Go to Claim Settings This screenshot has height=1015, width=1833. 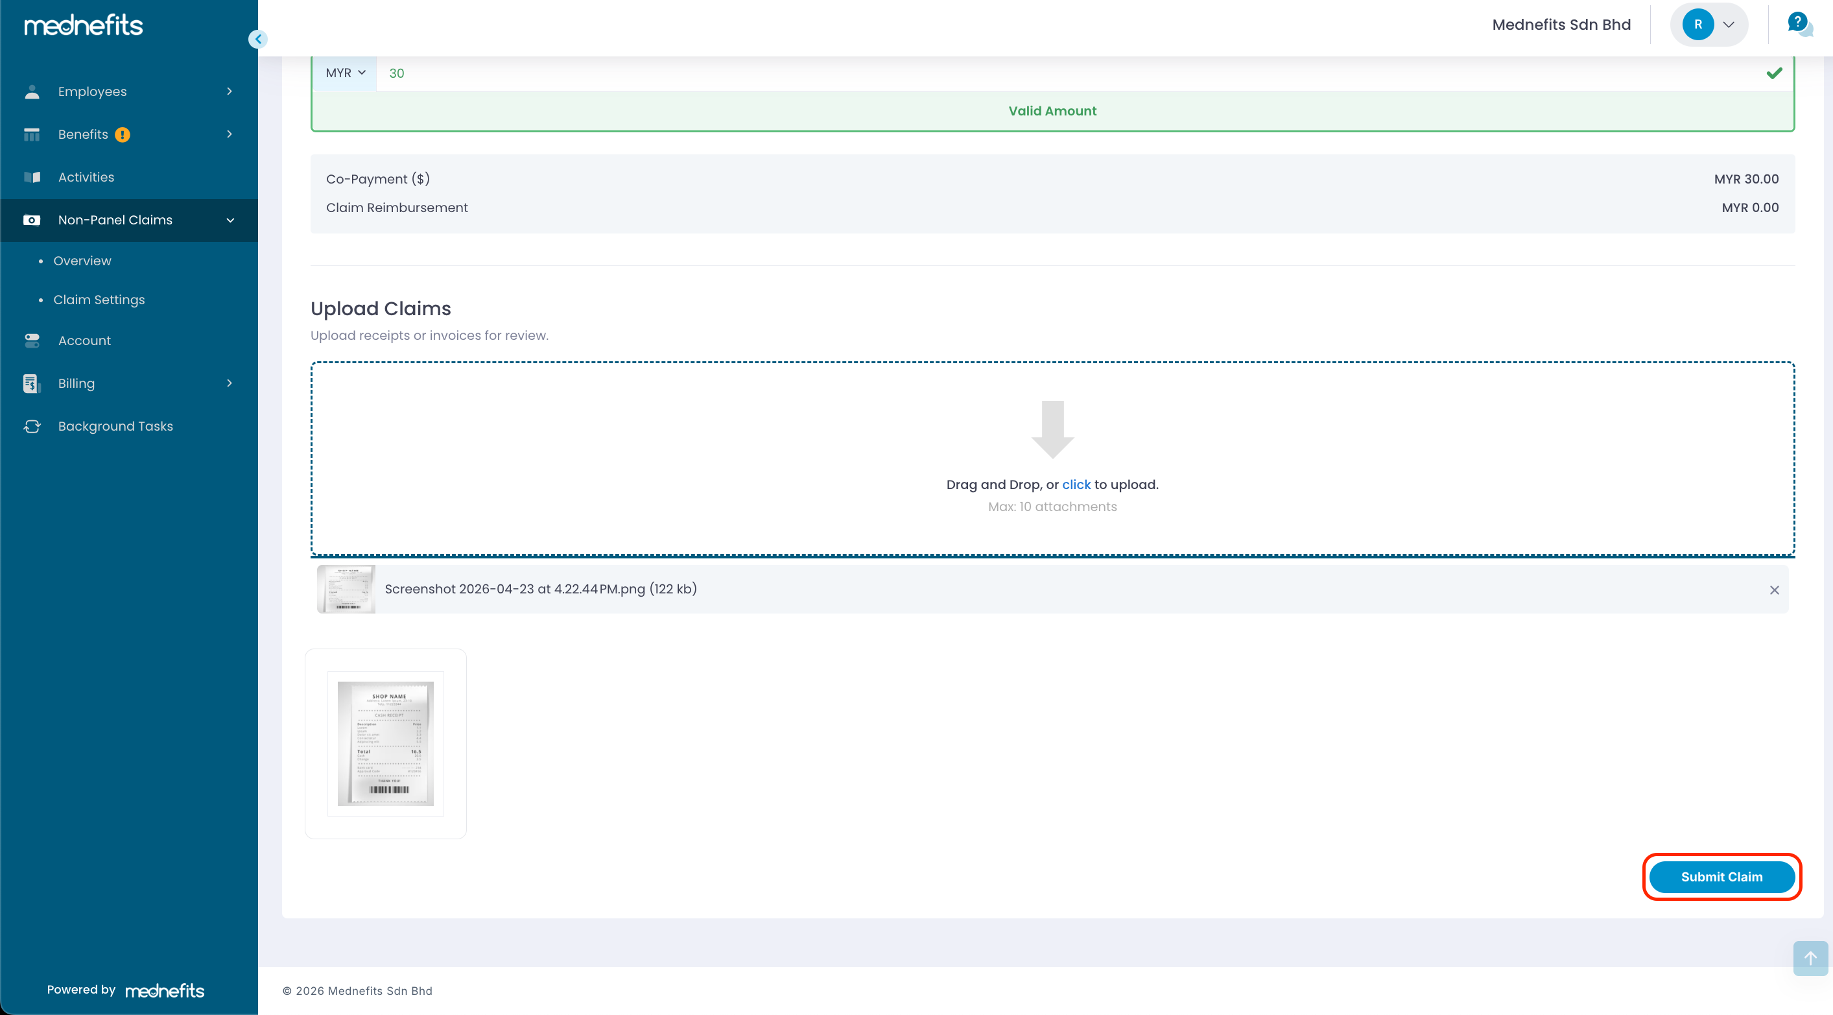pos(99,300)
